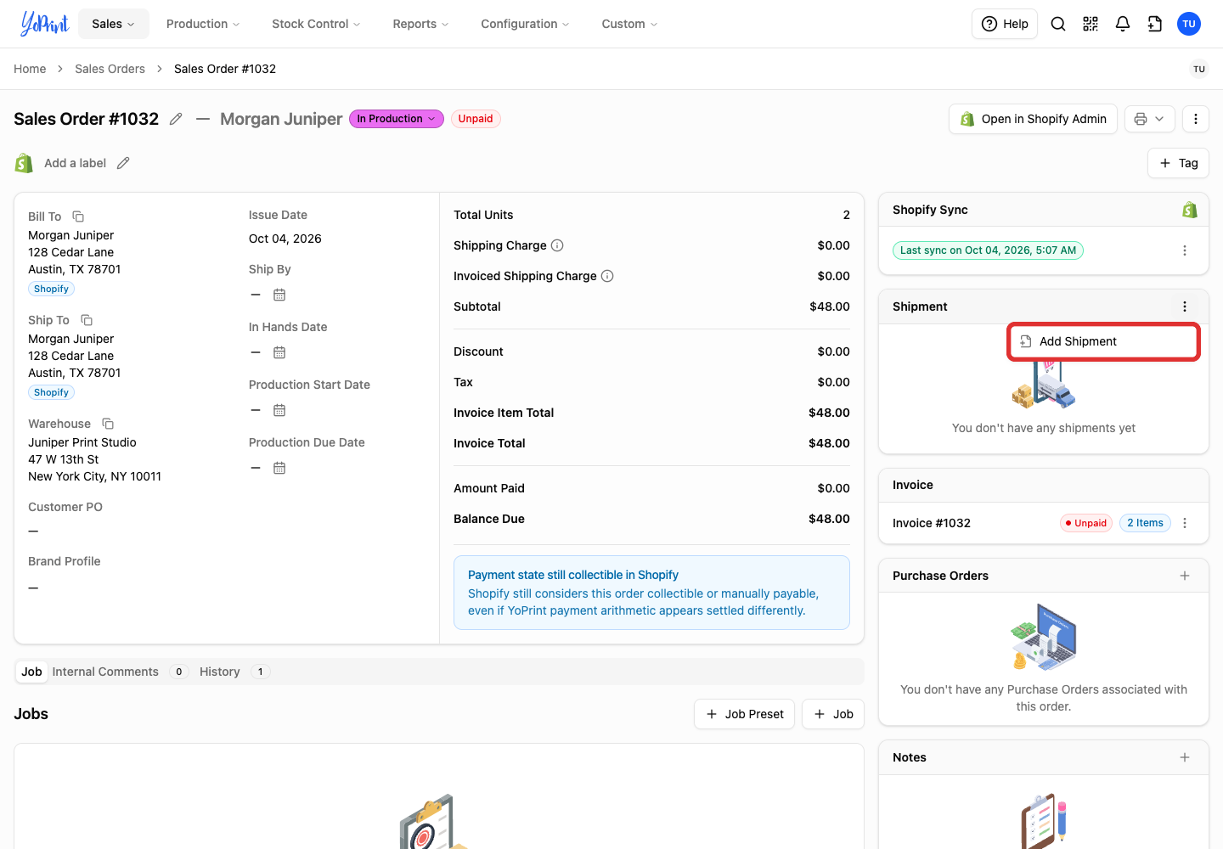This screenshot has width=1223, height=849.
Task: Copy the Warehouse address
Action: (108, 424)
